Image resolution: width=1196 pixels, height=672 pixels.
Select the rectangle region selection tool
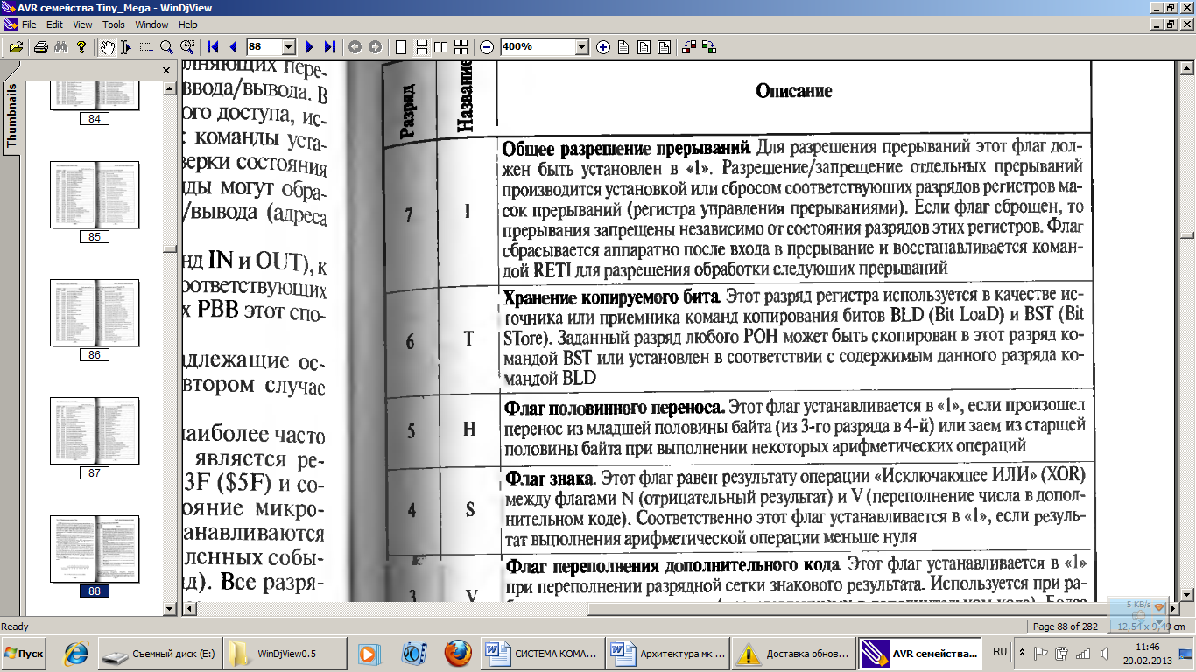(x=146, y=47)
